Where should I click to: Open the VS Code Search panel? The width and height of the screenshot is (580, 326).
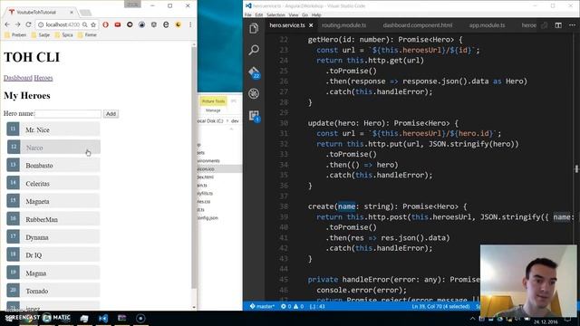(x=254, y=50)
